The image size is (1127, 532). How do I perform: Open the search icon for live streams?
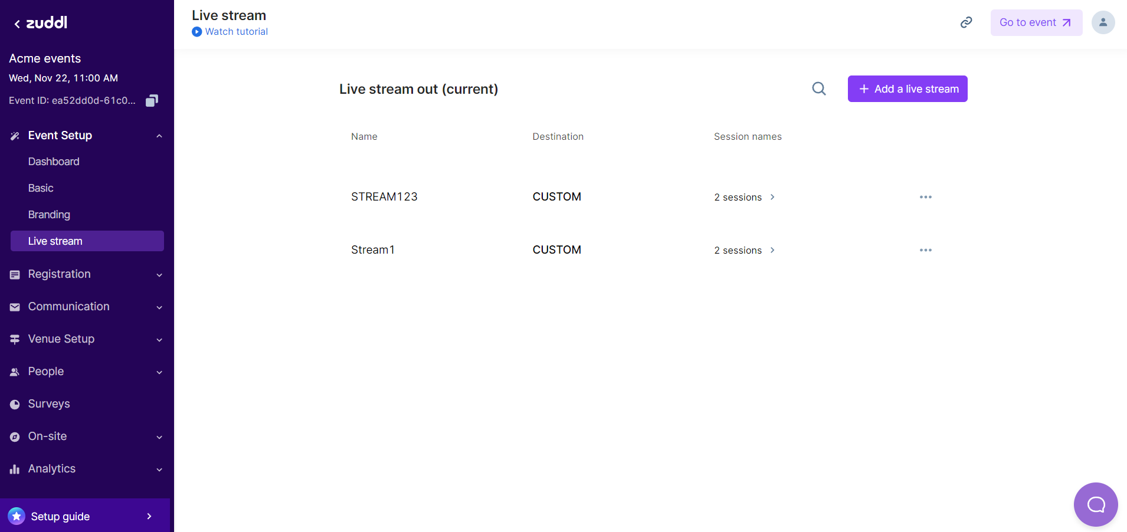[818, 88]
